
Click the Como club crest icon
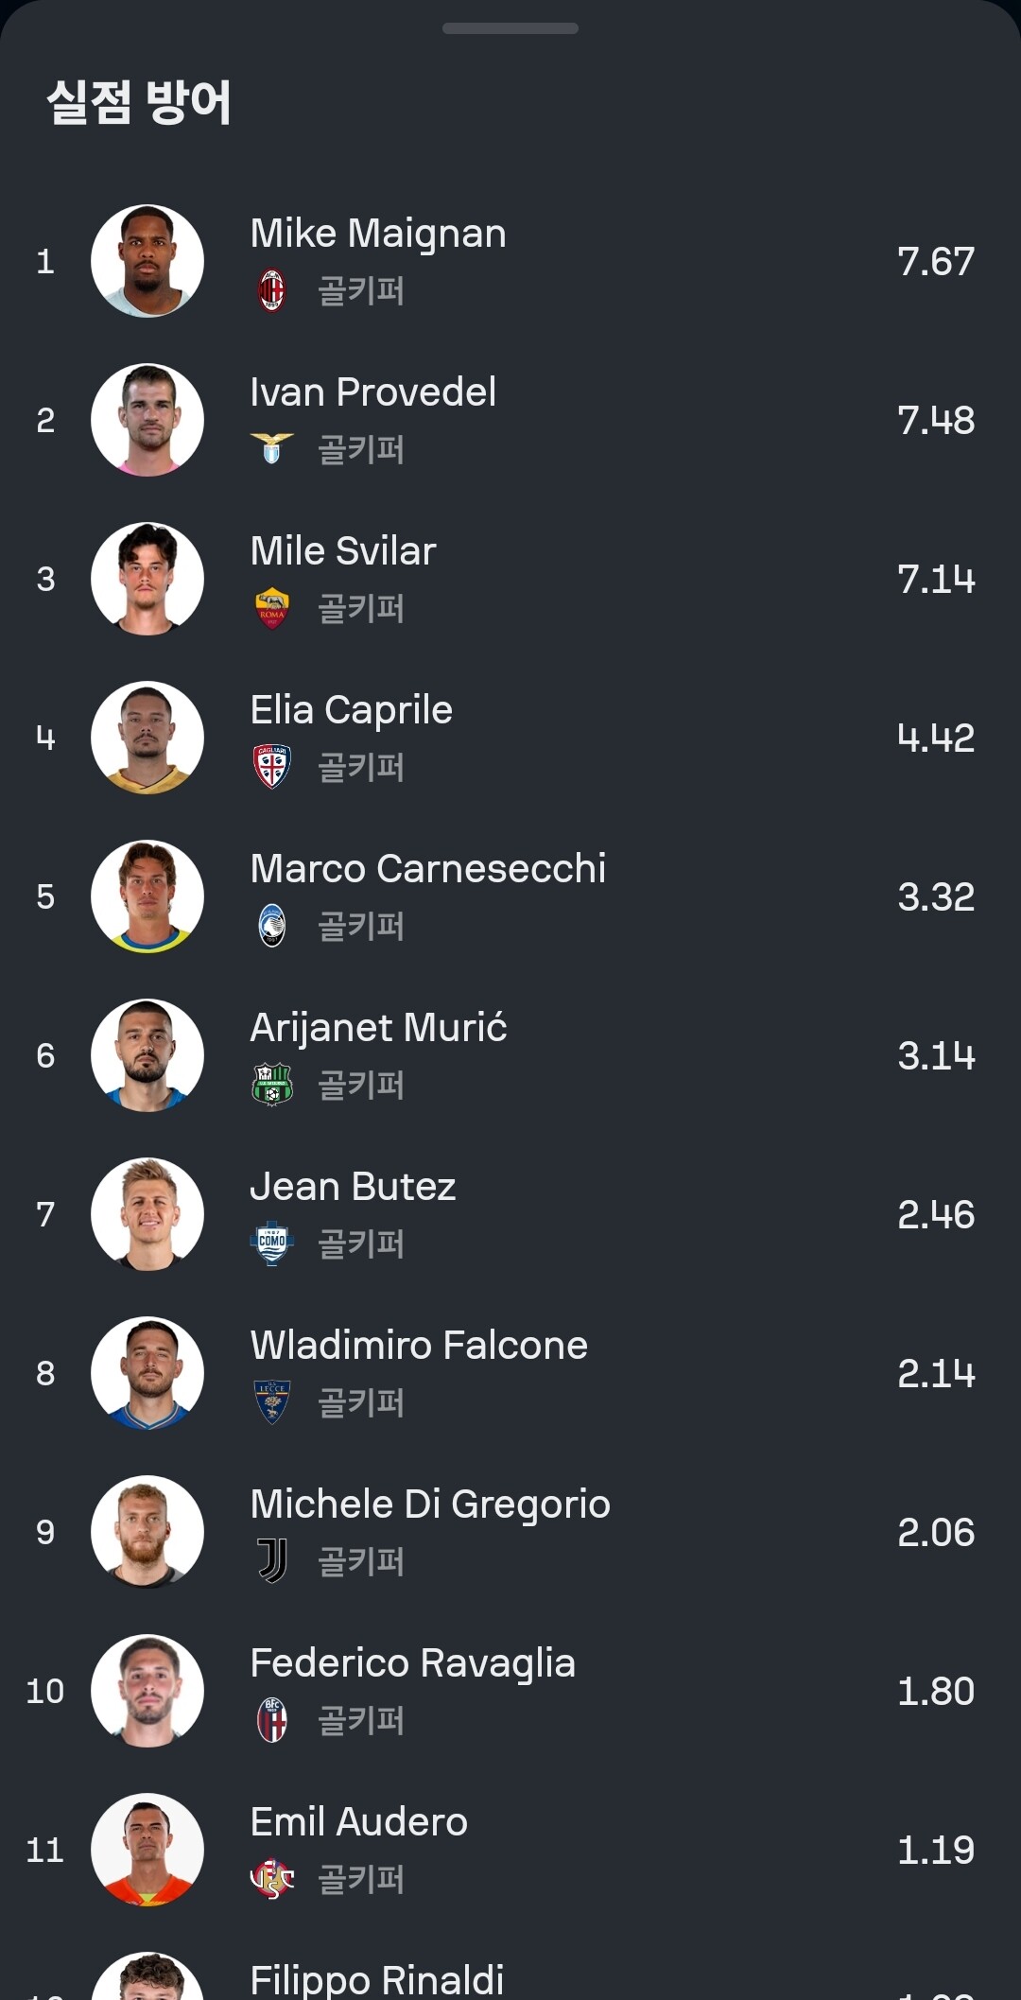272,1243
